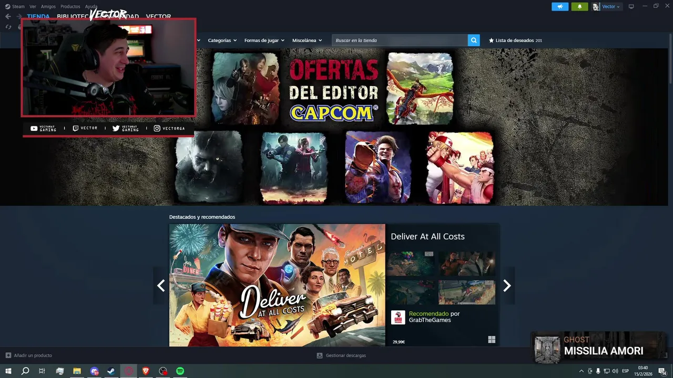Open the Resident Evil 4 cover in Capcom banner

[x=246, y=88]
